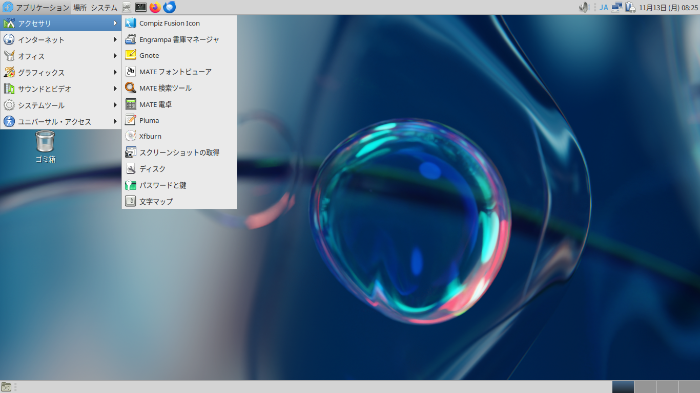
Task: Click the Xfburn menu label
Action: point(150,136)
